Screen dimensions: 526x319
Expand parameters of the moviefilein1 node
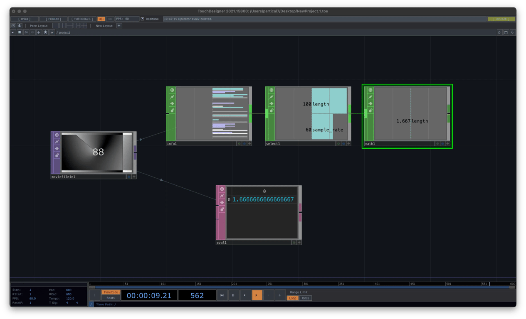(x=133, y=176)
